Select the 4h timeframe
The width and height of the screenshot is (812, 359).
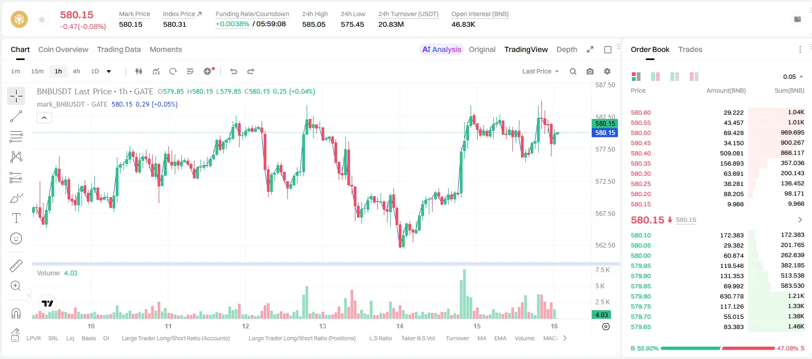(x=77, y=71)
